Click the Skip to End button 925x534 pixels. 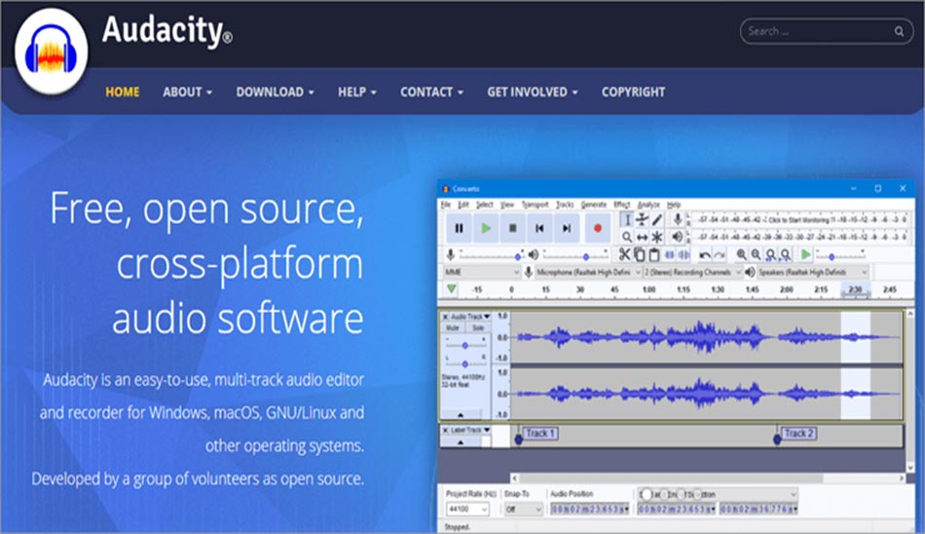click(x=567, y=228)
